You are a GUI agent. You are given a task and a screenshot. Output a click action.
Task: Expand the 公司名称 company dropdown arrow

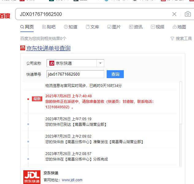click(x=100, y=63)
